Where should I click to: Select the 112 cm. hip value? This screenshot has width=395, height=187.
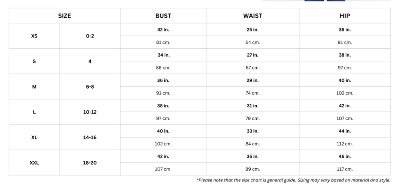point(345,144)
